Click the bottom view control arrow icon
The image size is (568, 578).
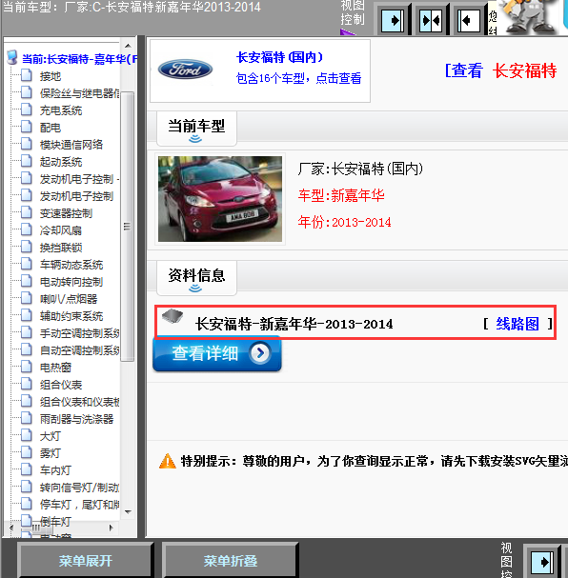(542, 563)
